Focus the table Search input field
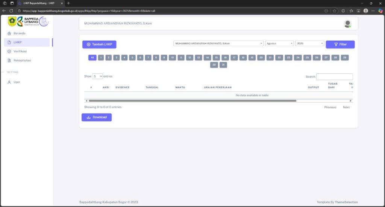This screenshot has height=207, width=385. pos(334,77)
